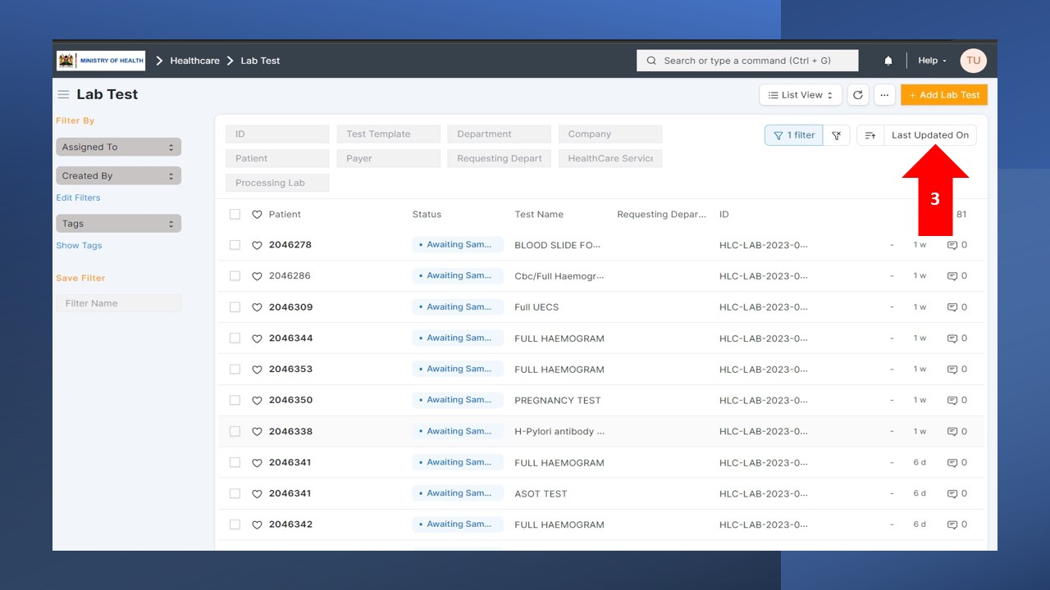Like patient 2046309 with heart icon

[257, 307]
